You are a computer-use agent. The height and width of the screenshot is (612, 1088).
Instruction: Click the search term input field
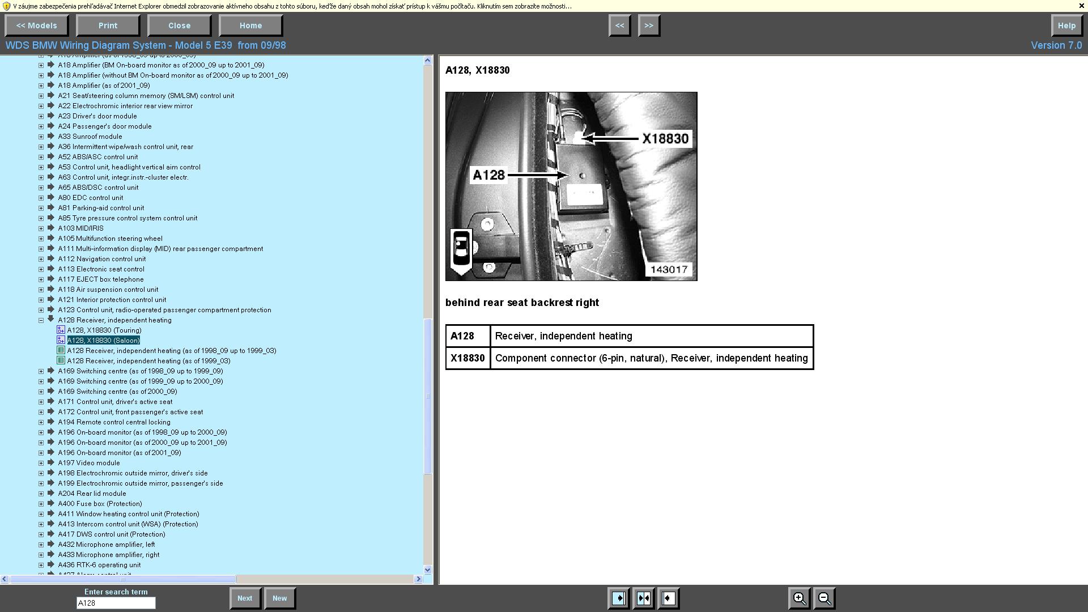116,603
